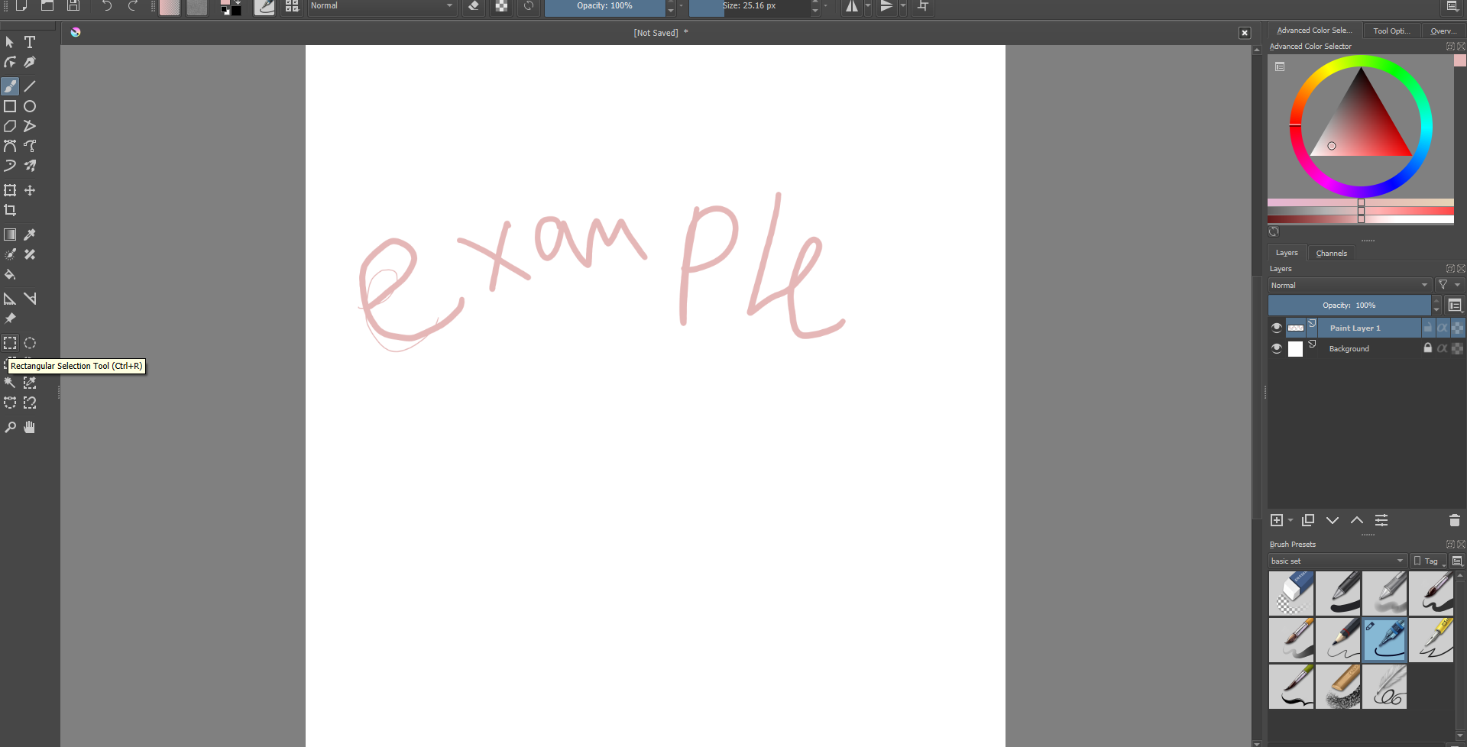Unlock the Background layer

click(1428, 348)
